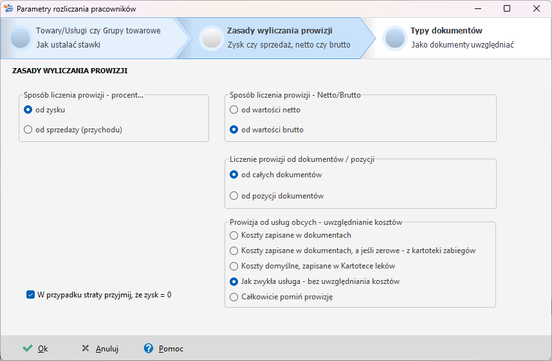Viewport: 552px width, 361px height.
Task: Click the X icon next to Anuluj
Action: pos(85,348)
